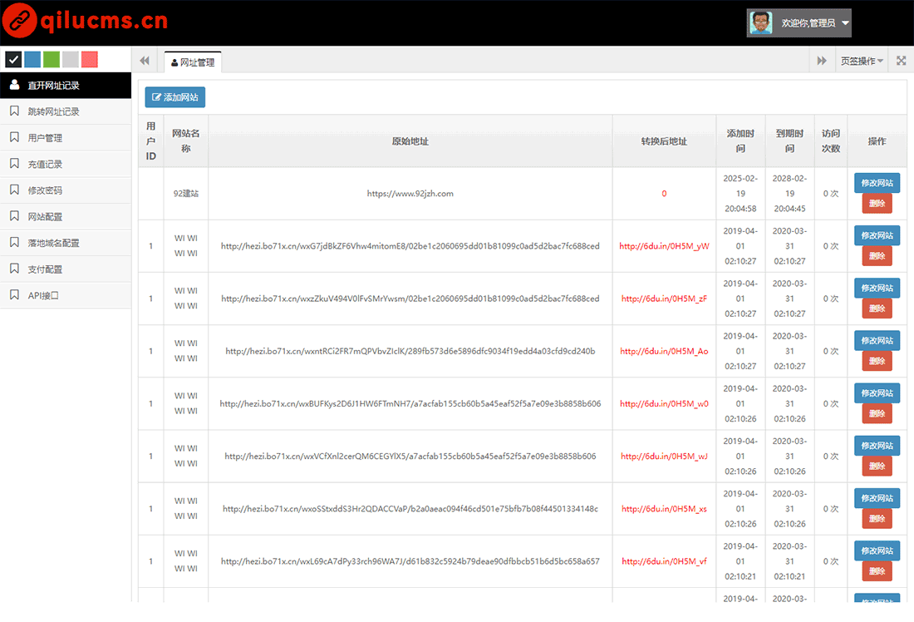The height and width of the screenshot is (622, 914).
Task: Open 落地域名配置 in the sidebar
Action: click(66, 243)
